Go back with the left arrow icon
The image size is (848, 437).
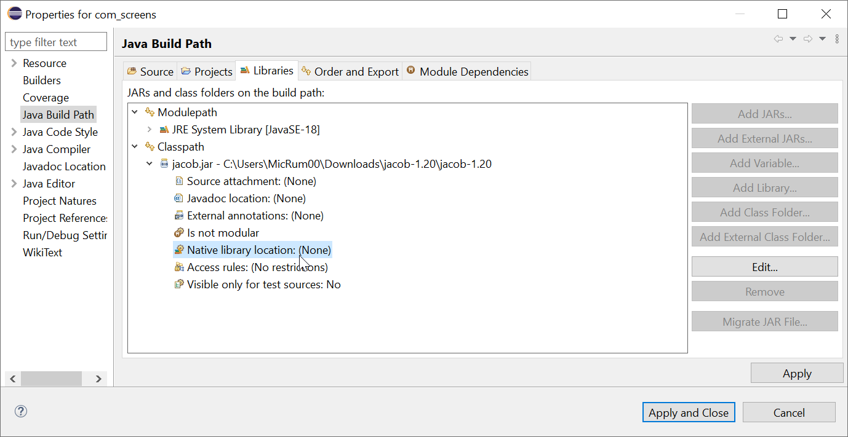coord(778,39)
